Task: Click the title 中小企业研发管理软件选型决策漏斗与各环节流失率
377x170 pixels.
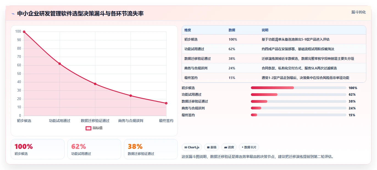Action: click(80, 14)
